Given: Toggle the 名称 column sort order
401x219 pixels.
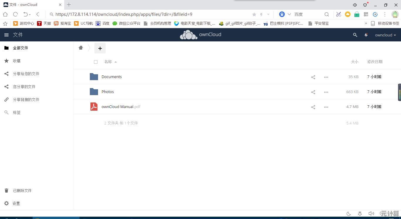Looking at the screenshot, I should pyautogui.click(x=108, y=62).
